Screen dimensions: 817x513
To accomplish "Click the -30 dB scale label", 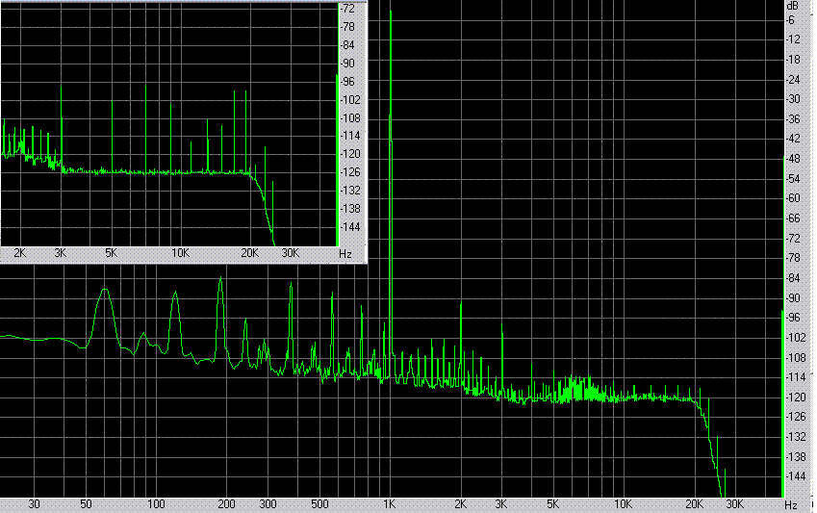I will [793, 99].
